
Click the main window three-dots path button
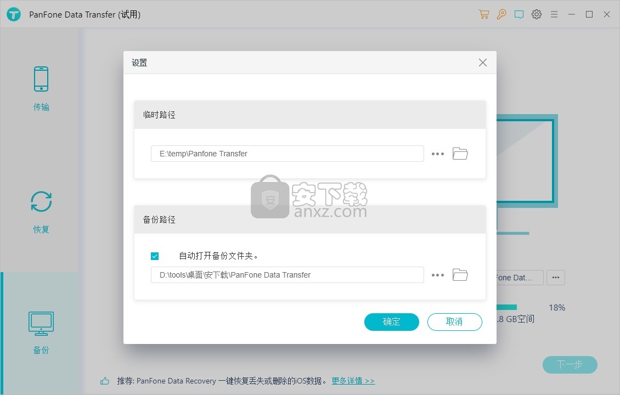556,278
